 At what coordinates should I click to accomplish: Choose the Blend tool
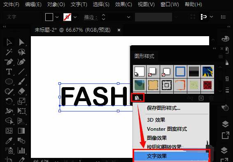(x=21, y=141)
